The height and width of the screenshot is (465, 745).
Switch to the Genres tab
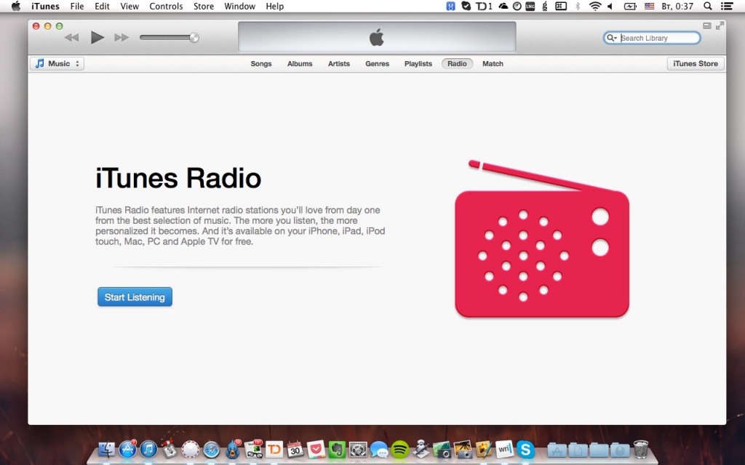coord(378,64)
